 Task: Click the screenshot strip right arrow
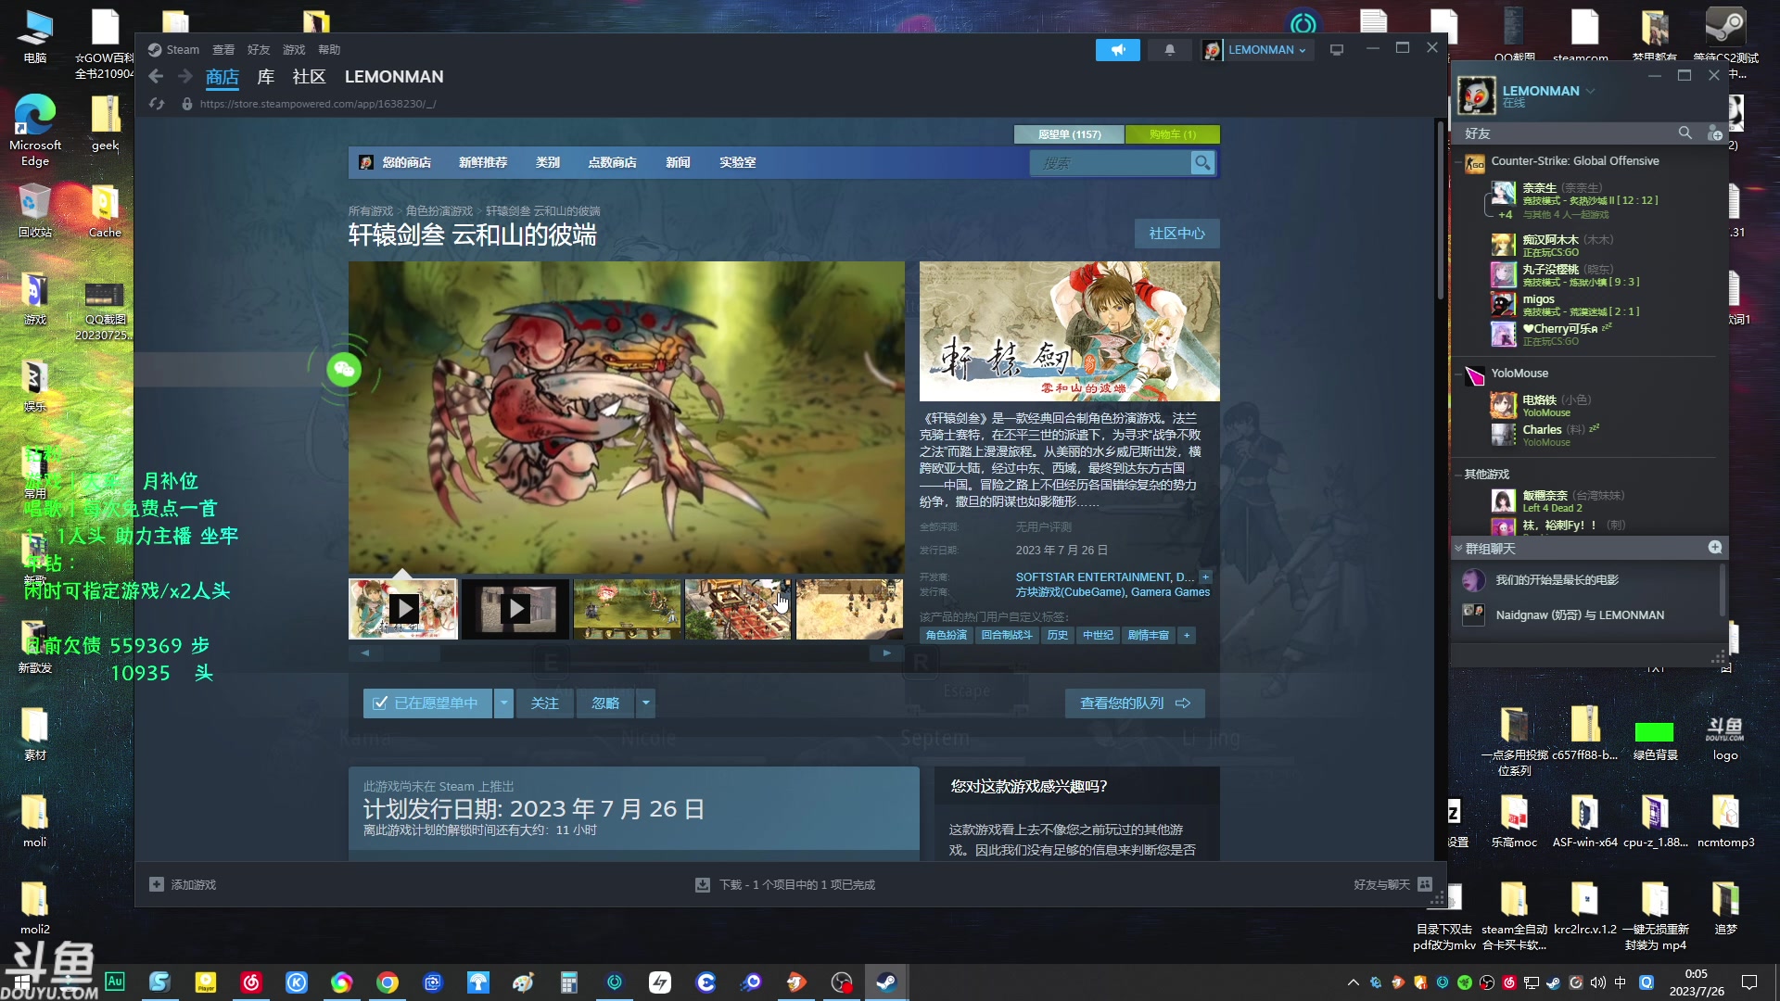[887, 653]
